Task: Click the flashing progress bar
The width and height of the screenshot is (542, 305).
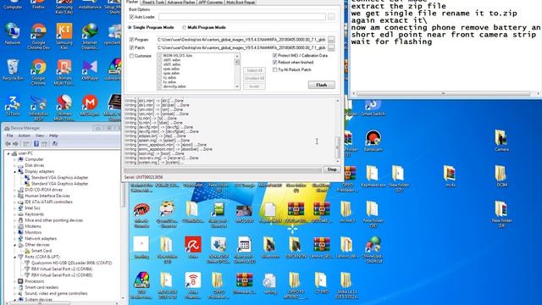Action: pyautogui.click(x=223, y=169)
